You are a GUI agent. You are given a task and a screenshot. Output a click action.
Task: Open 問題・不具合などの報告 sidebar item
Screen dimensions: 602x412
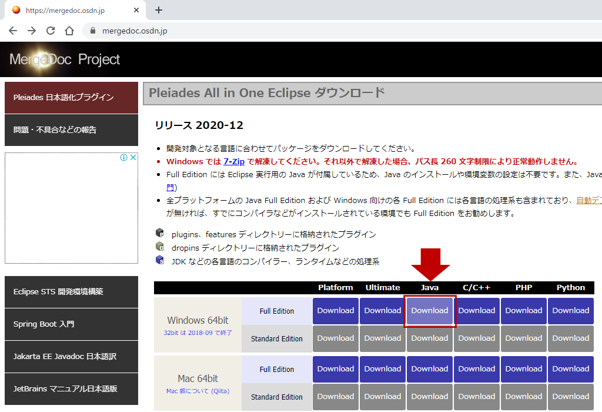pos(71,130)
